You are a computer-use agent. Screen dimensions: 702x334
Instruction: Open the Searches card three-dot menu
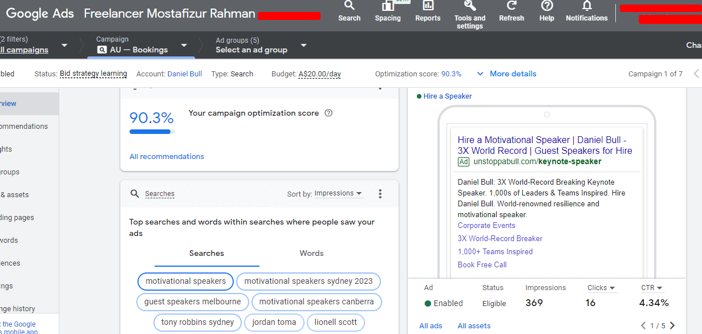(380, 194)
